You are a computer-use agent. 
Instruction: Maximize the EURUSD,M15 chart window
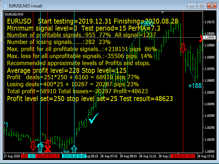point(202,6)
